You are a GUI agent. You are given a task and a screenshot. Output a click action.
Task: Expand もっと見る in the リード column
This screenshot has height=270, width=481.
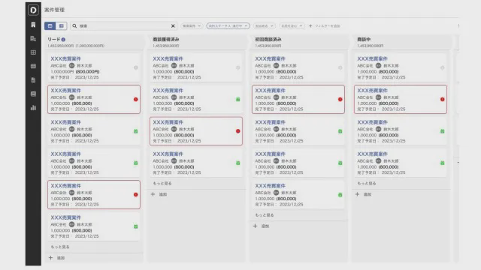(x=60, y=247)
